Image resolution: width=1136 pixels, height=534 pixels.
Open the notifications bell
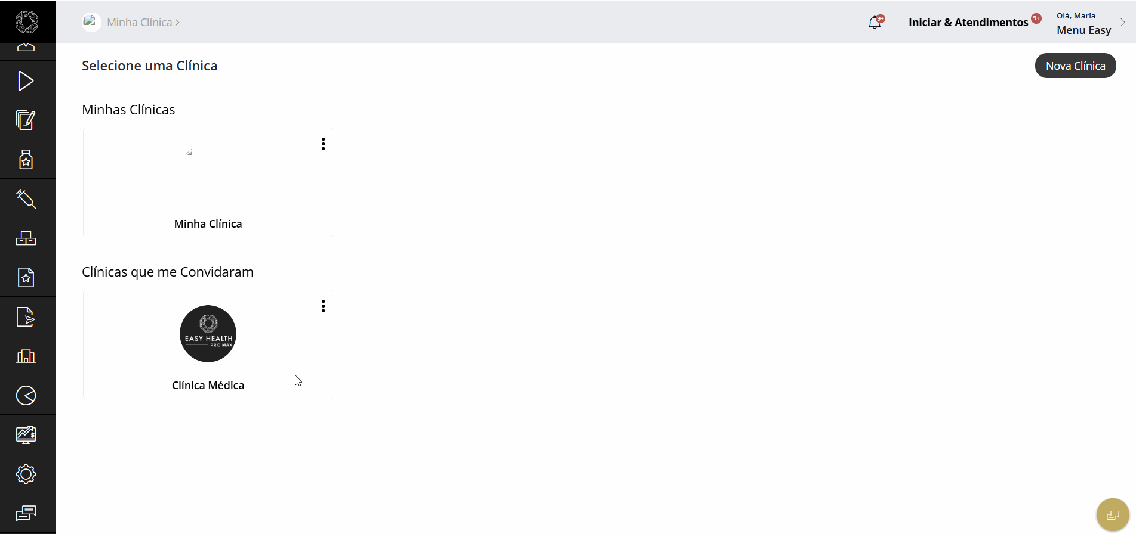(875, 23)
